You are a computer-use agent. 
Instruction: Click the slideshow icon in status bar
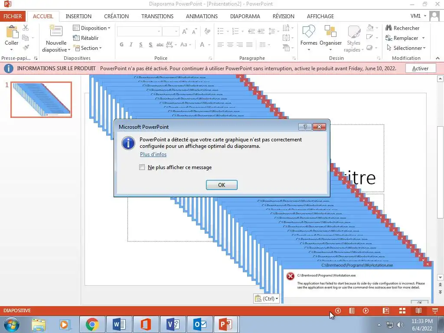coord(435,310)
